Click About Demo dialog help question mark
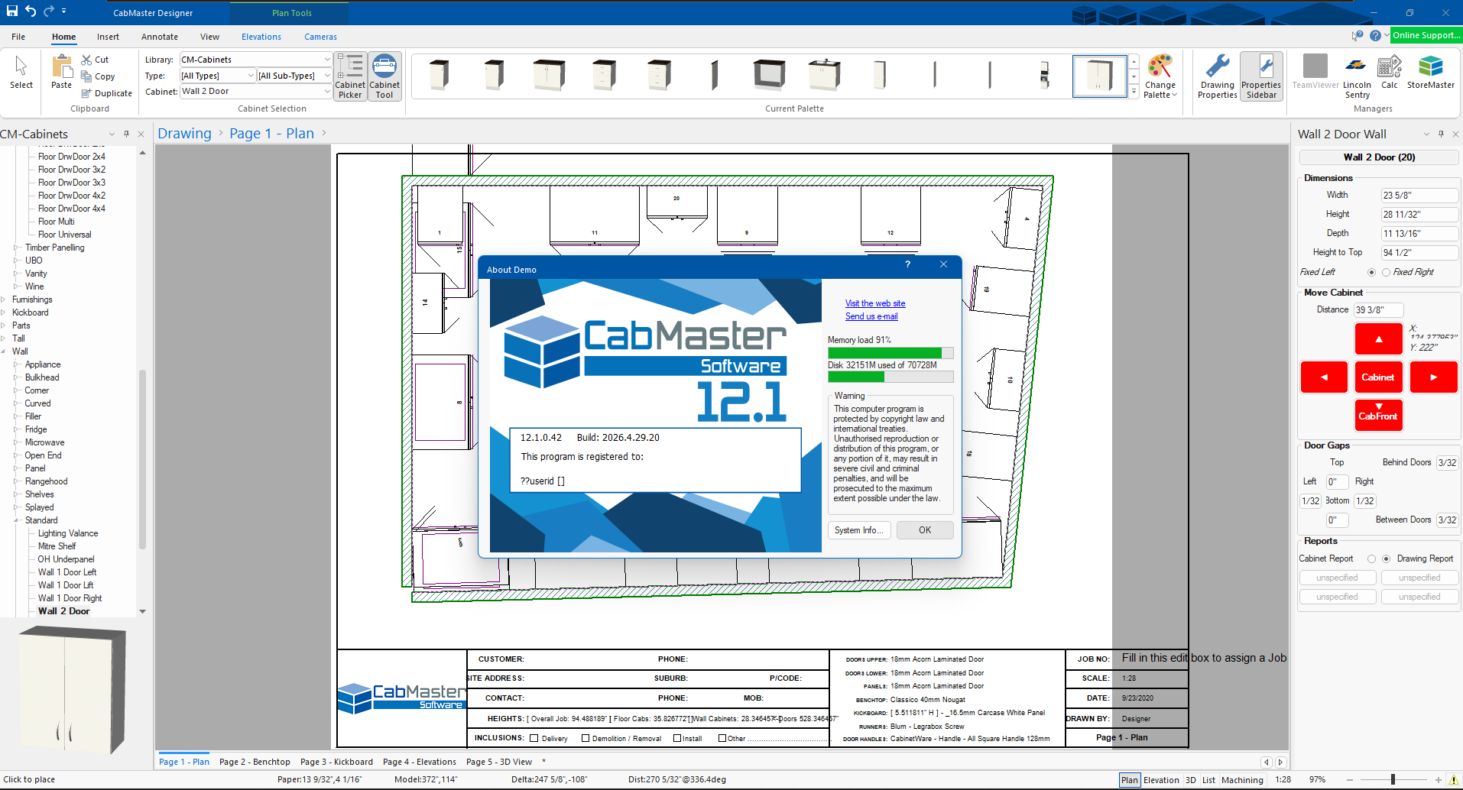1463x790 pixels. coord(908,264)
